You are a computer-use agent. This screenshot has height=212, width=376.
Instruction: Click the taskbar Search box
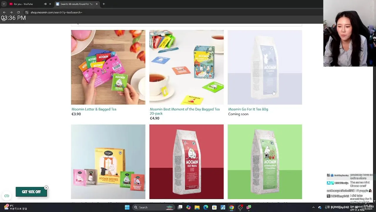[153, 207]
